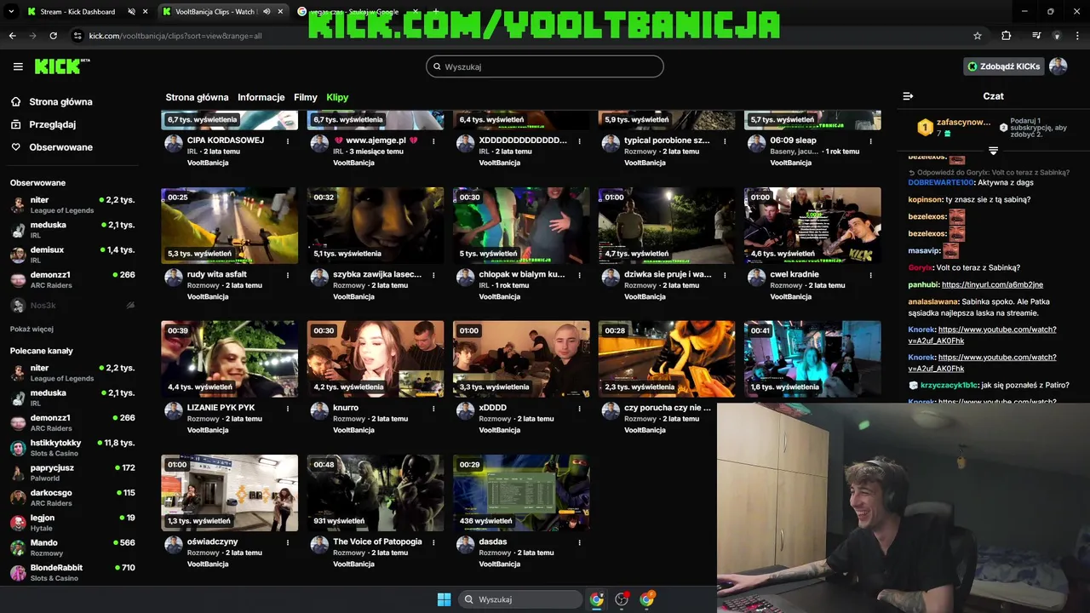The image size is (1090, 613).
Task: Switch to channel tab Strona główna
Action: coord(197,97)
